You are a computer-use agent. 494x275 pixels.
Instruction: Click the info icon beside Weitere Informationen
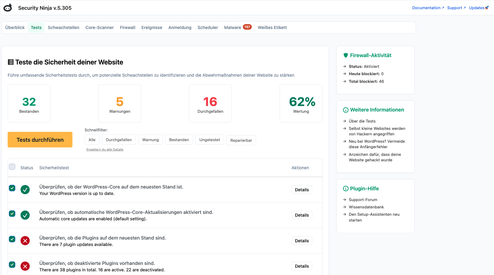[346, 110]
